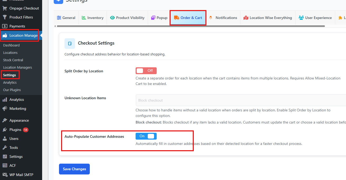Open Settings under Location Manage
346x180 pixels.
pyautogui.click(x=9, y=75)
